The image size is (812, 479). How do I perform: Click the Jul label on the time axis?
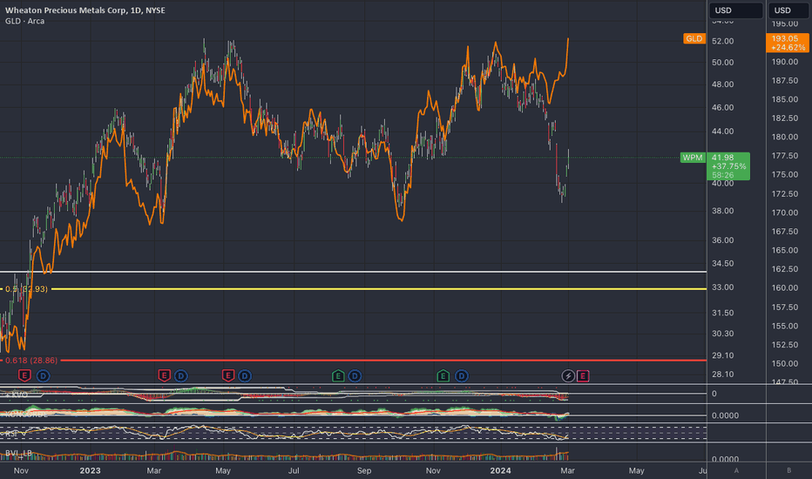294,470
